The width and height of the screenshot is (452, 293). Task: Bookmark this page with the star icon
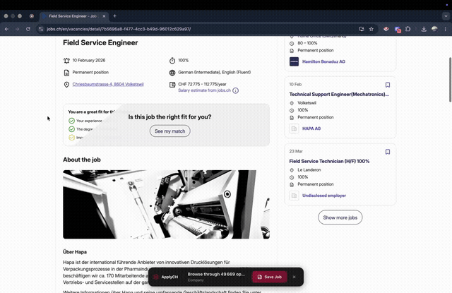tap(371, 29)
